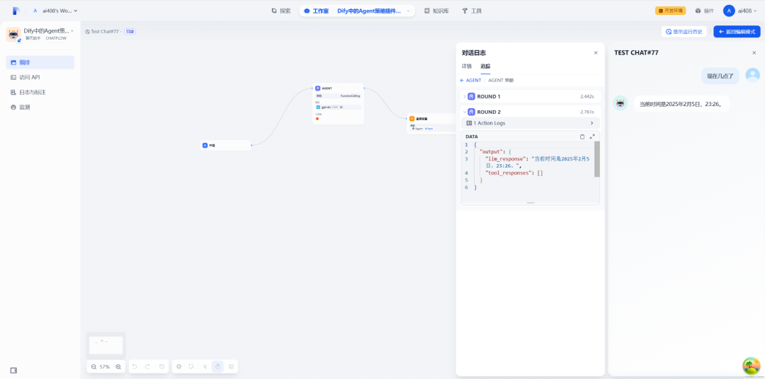Zoom out the canvas
The height and width of the screenshot is (379, 765).
tap(93, 366)
